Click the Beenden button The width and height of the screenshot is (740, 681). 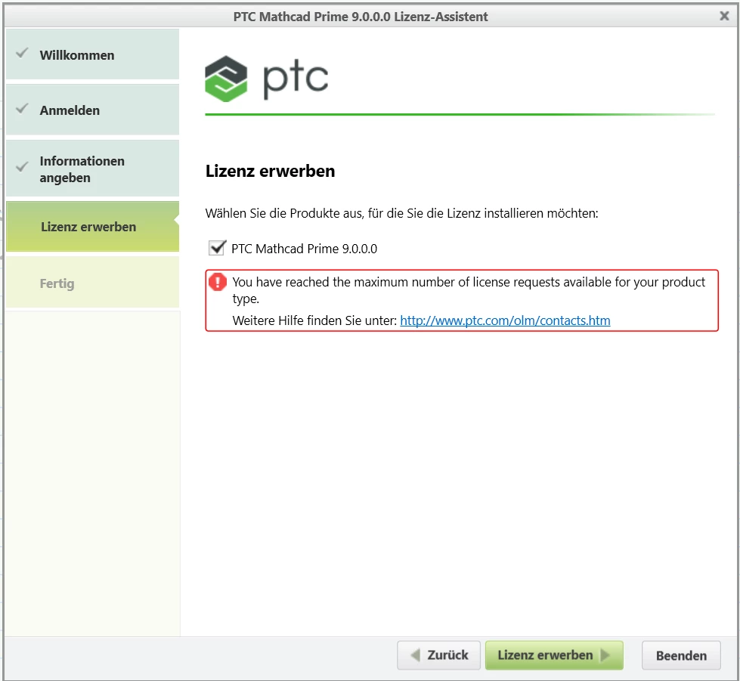pos(681,655)
